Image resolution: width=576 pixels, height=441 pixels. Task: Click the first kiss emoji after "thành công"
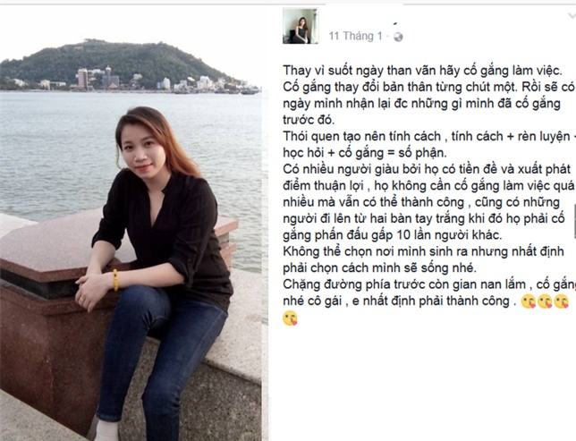coord(529,301)
